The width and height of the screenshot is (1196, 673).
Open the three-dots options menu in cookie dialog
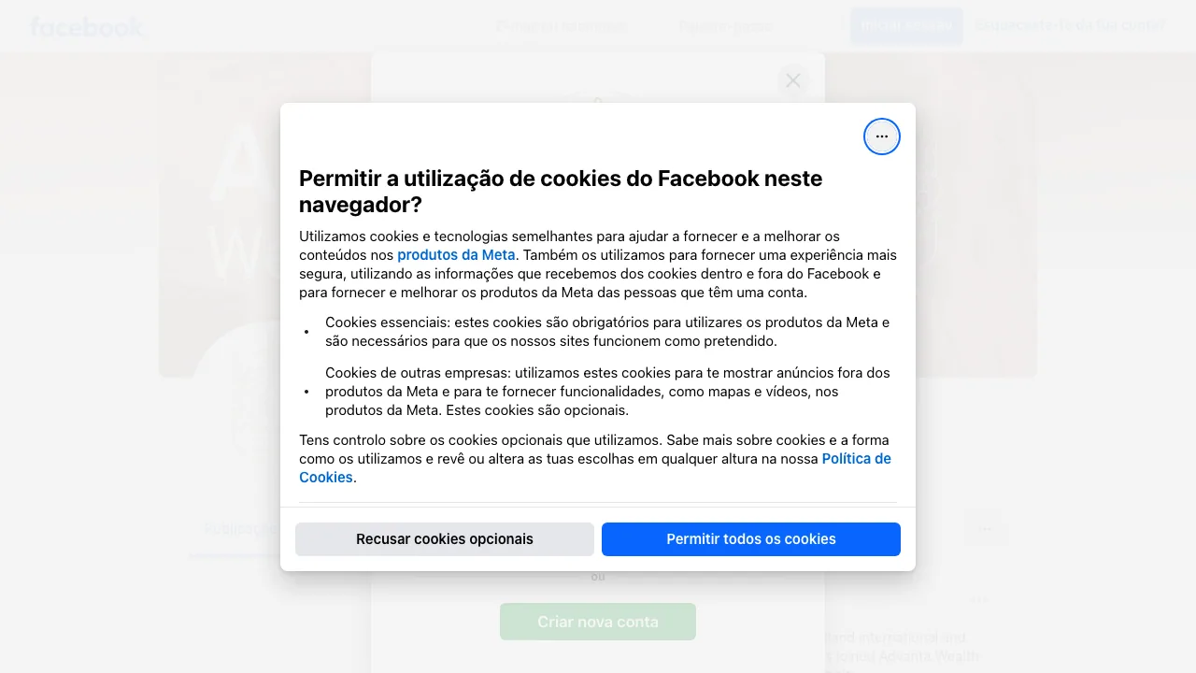pos(882,136)
